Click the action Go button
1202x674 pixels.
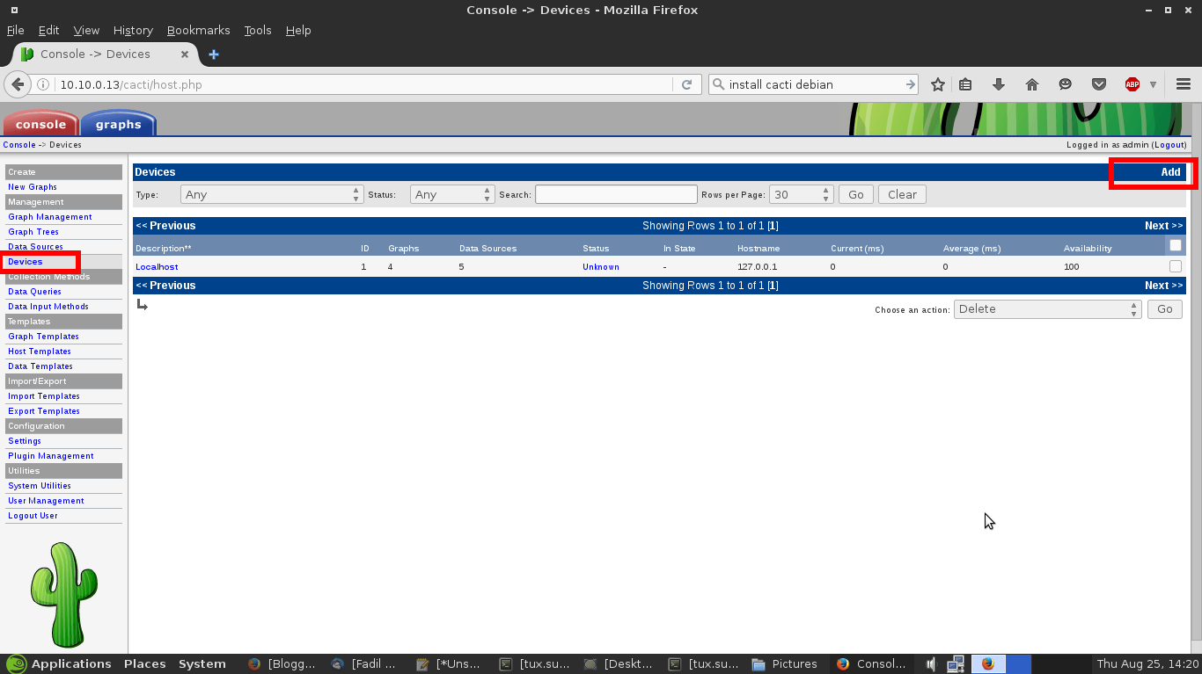1165,309
